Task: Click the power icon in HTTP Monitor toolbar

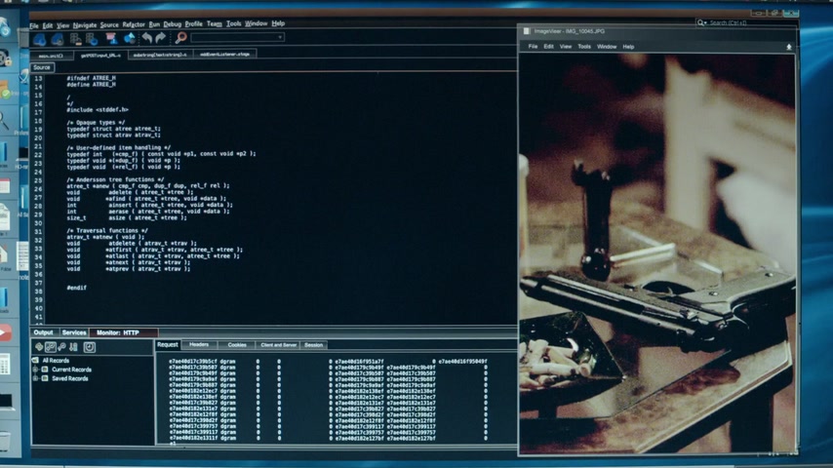Action: point(90,347)
